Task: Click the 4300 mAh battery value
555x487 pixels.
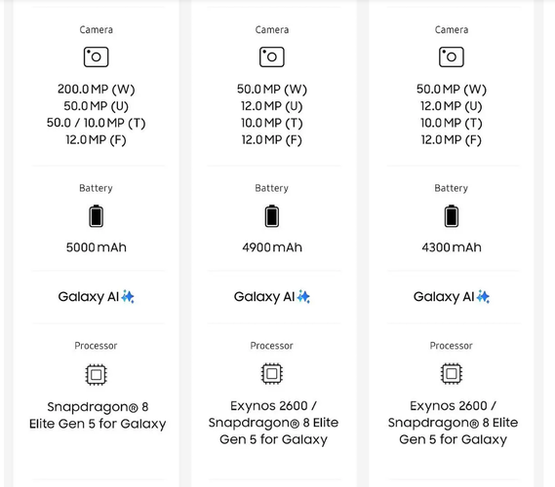Action: click(x=452, y=247)
